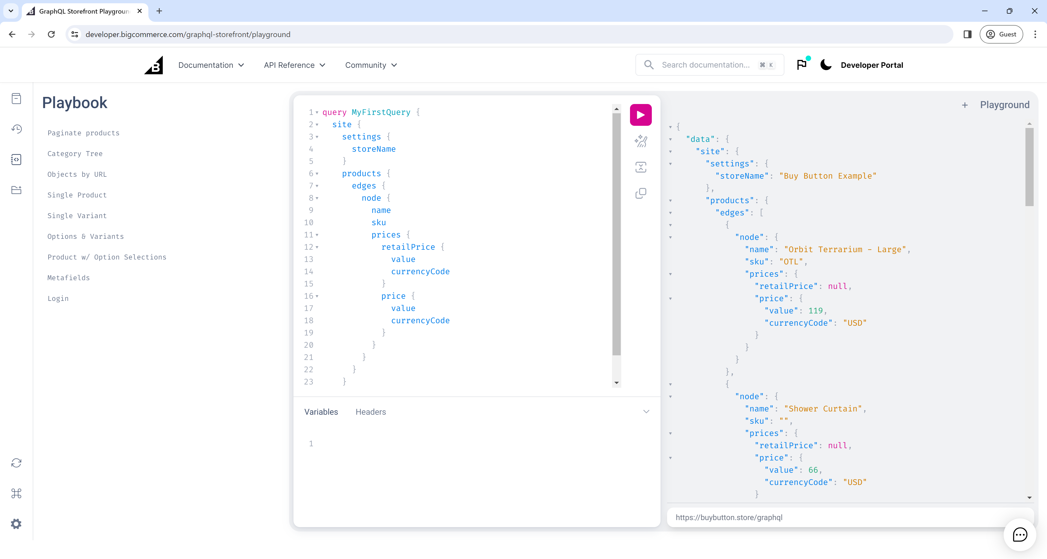Viewport: 1047px width, 559px height.
Task: Prettify the query with the magic wand icon
Action: [x=641, y=141]
